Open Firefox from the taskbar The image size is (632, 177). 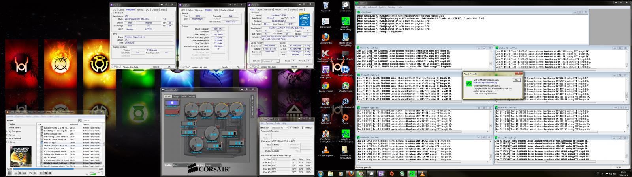click(350, 173)
